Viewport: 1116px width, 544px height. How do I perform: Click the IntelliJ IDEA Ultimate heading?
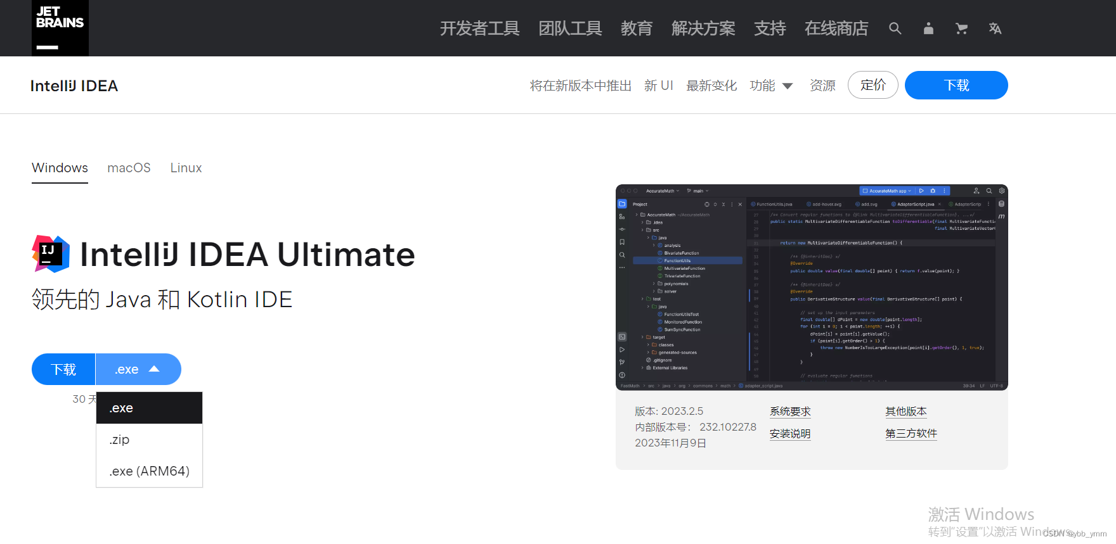247,255
